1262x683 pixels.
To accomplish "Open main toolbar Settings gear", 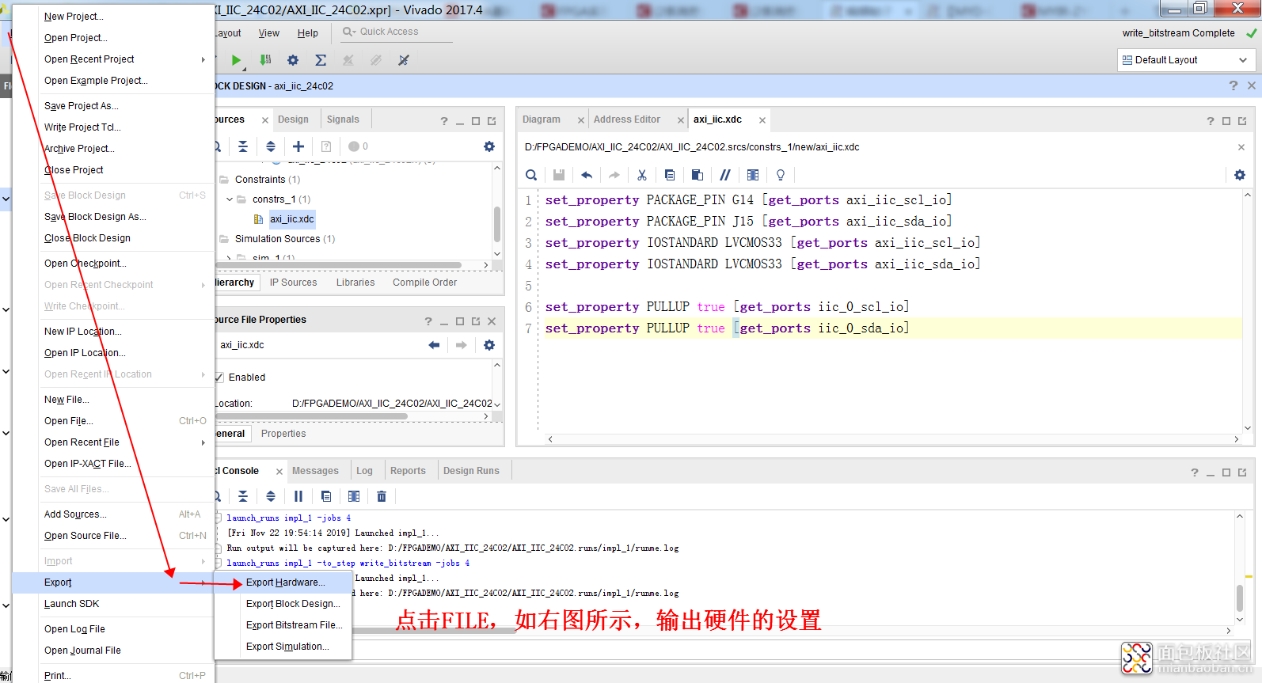I will coord(293,60).
